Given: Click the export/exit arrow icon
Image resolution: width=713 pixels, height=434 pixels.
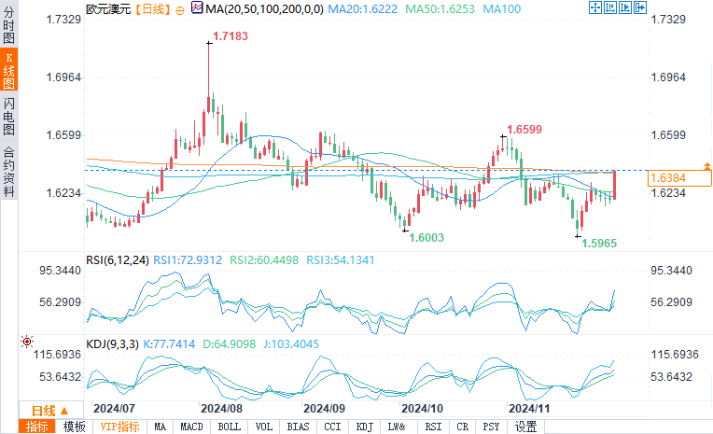Looking at the screenshot, I should (640, 7).
